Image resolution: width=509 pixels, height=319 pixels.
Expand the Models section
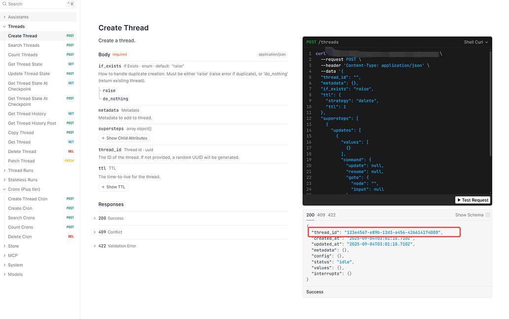click(x=15, y=274)
